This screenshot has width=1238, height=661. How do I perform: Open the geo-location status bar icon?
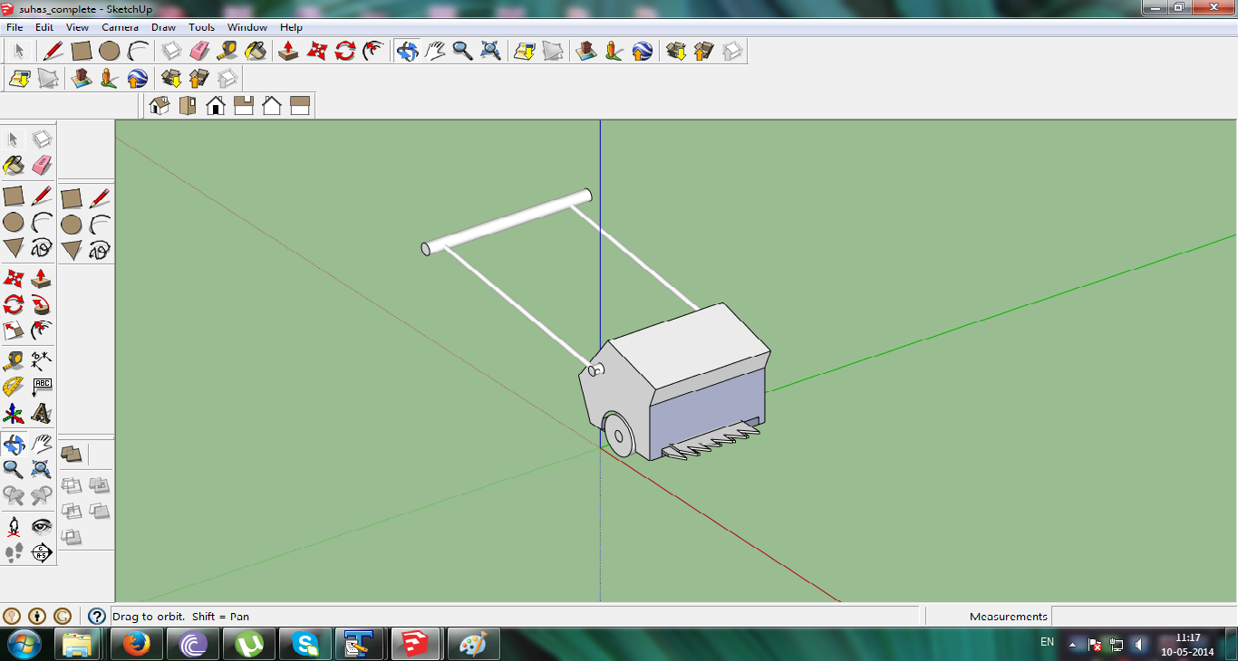[12, 616]
